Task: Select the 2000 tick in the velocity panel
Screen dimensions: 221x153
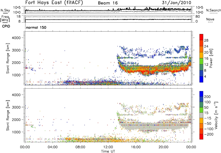Action: (16, 120)
